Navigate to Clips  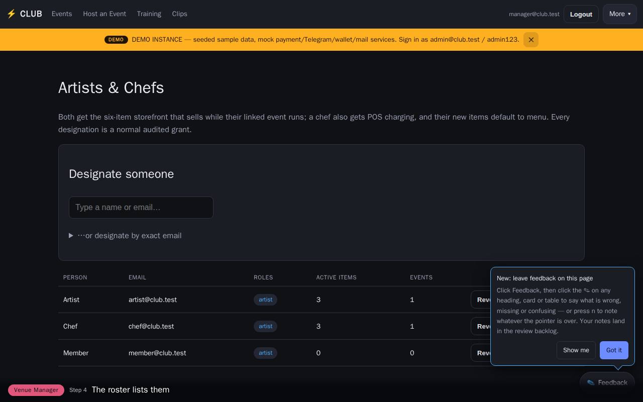click(179, 14)
